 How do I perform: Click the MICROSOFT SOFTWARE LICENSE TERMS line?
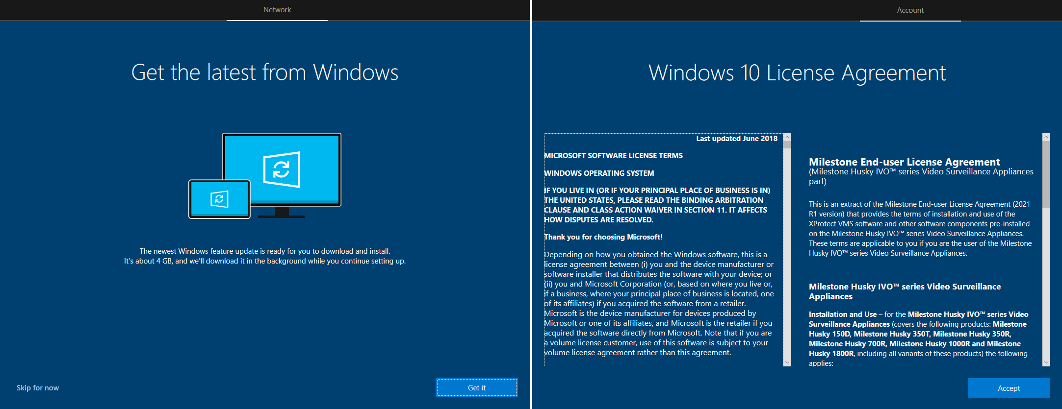coord(613,156)
